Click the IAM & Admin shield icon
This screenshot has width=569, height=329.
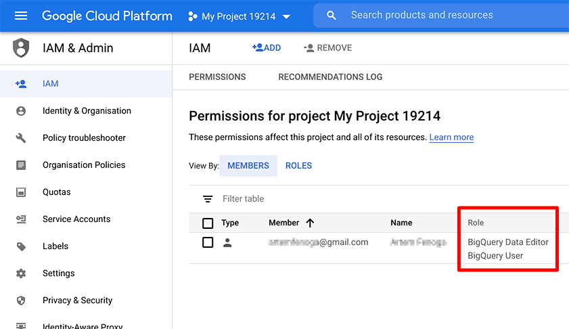(x=22, y=48)
